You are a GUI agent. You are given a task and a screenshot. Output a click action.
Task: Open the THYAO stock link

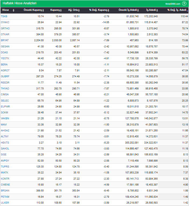5,88
